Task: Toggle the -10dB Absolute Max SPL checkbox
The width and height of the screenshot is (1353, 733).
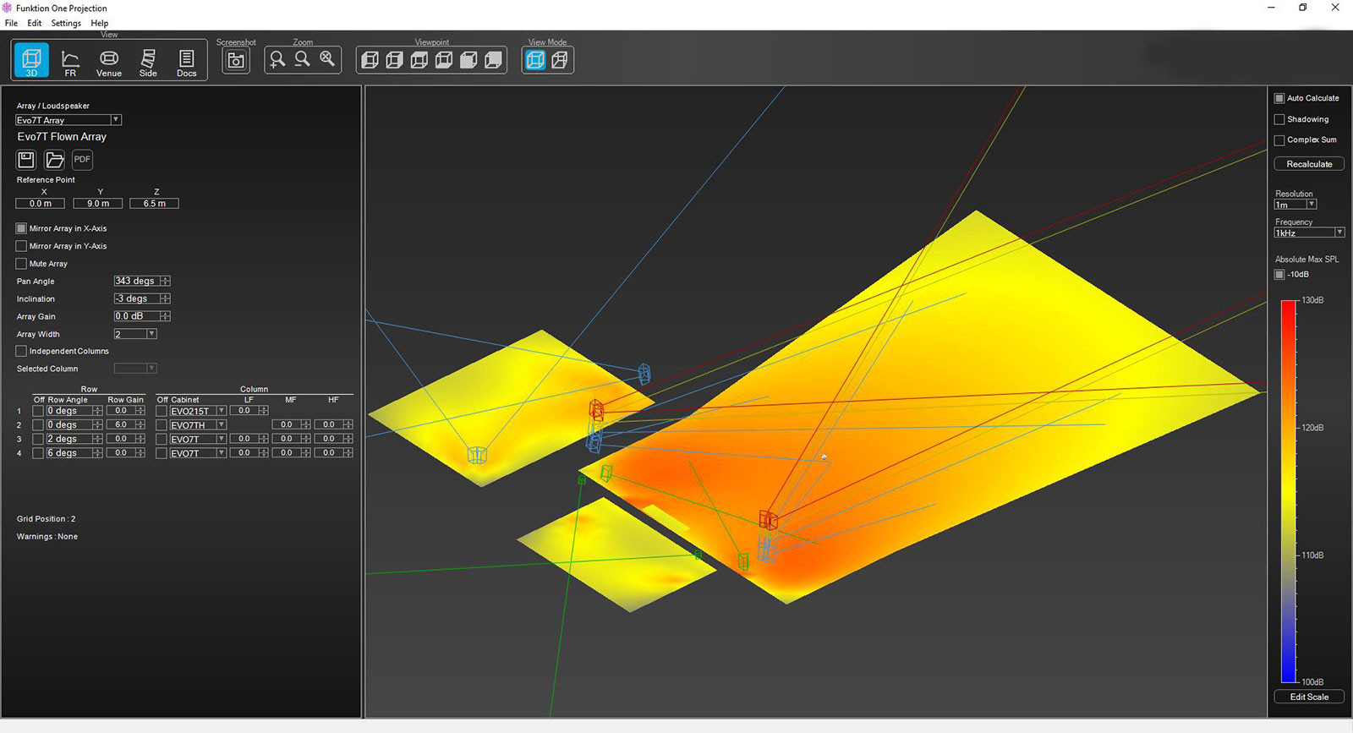Action: (x=1279, y=274)
